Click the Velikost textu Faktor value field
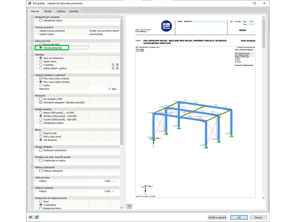The image size is (296, 222). [99, 181]
